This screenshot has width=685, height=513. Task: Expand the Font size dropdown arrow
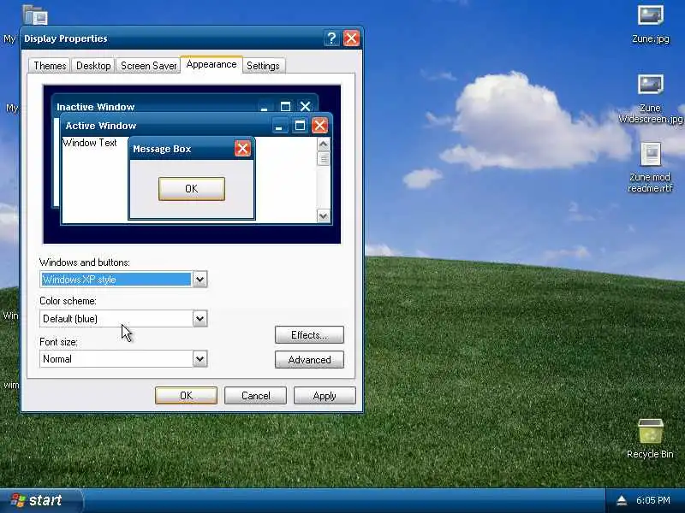(x=200, y=359)
